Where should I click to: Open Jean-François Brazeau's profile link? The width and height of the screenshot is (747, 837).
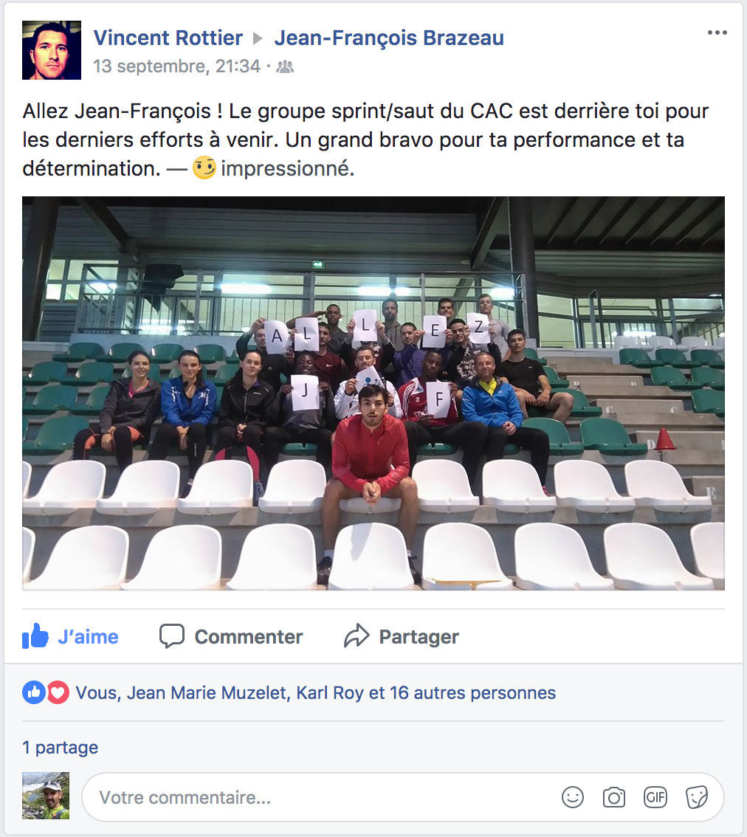pos(389,38)
